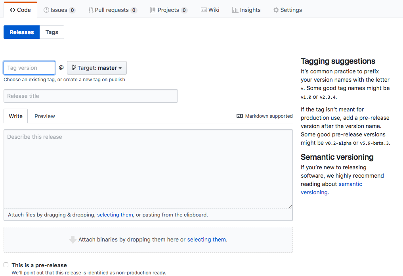Open the Issues tab
Screen dimensions: 403x276
tap(59, 10)
